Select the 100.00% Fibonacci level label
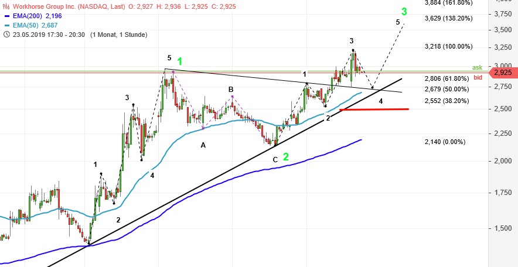The image size is (518, 267). tap(448, 46)
